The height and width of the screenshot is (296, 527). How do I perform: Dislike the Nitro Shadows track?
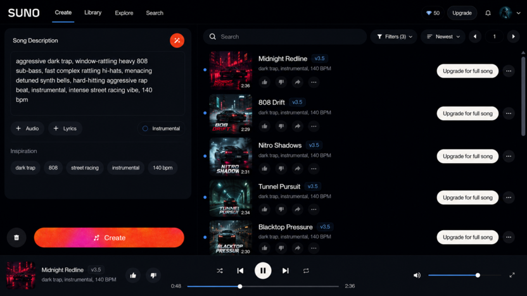(281, 168)
